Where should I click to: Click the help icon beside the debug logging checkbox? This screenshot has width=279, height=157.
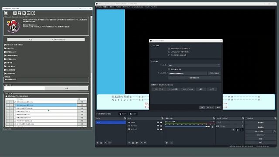pyautogui.click(x=185, y=55)
